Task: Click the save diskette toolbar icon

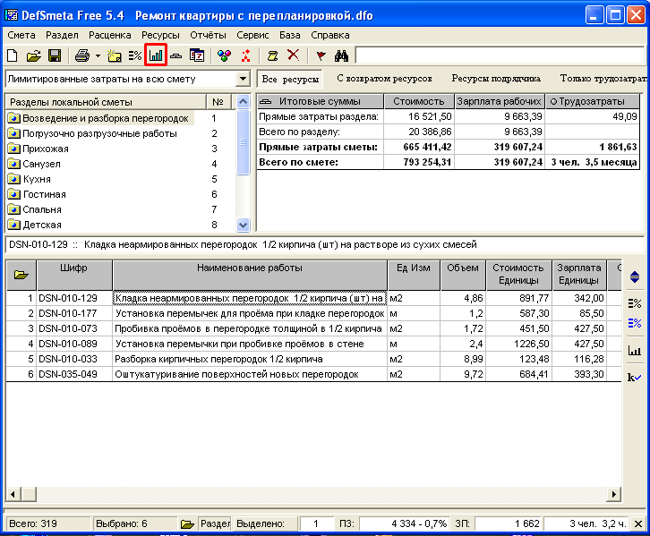Action: (55, 55)
